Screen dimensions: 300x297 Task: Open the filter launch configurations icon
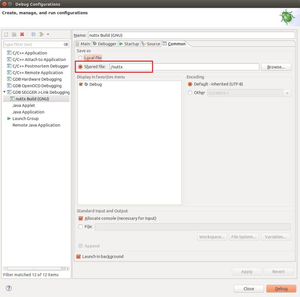coord(41,34)
